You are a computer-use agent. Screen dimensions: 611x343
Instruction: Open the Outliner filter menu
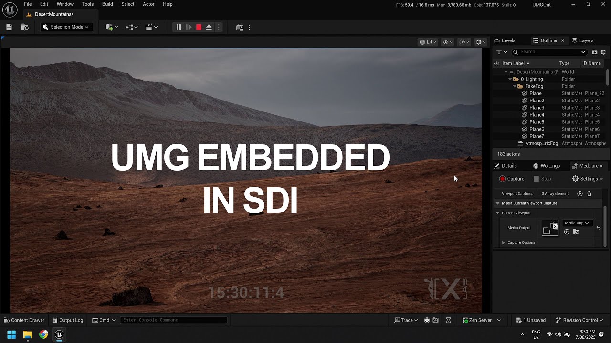(x=501, y=52)
